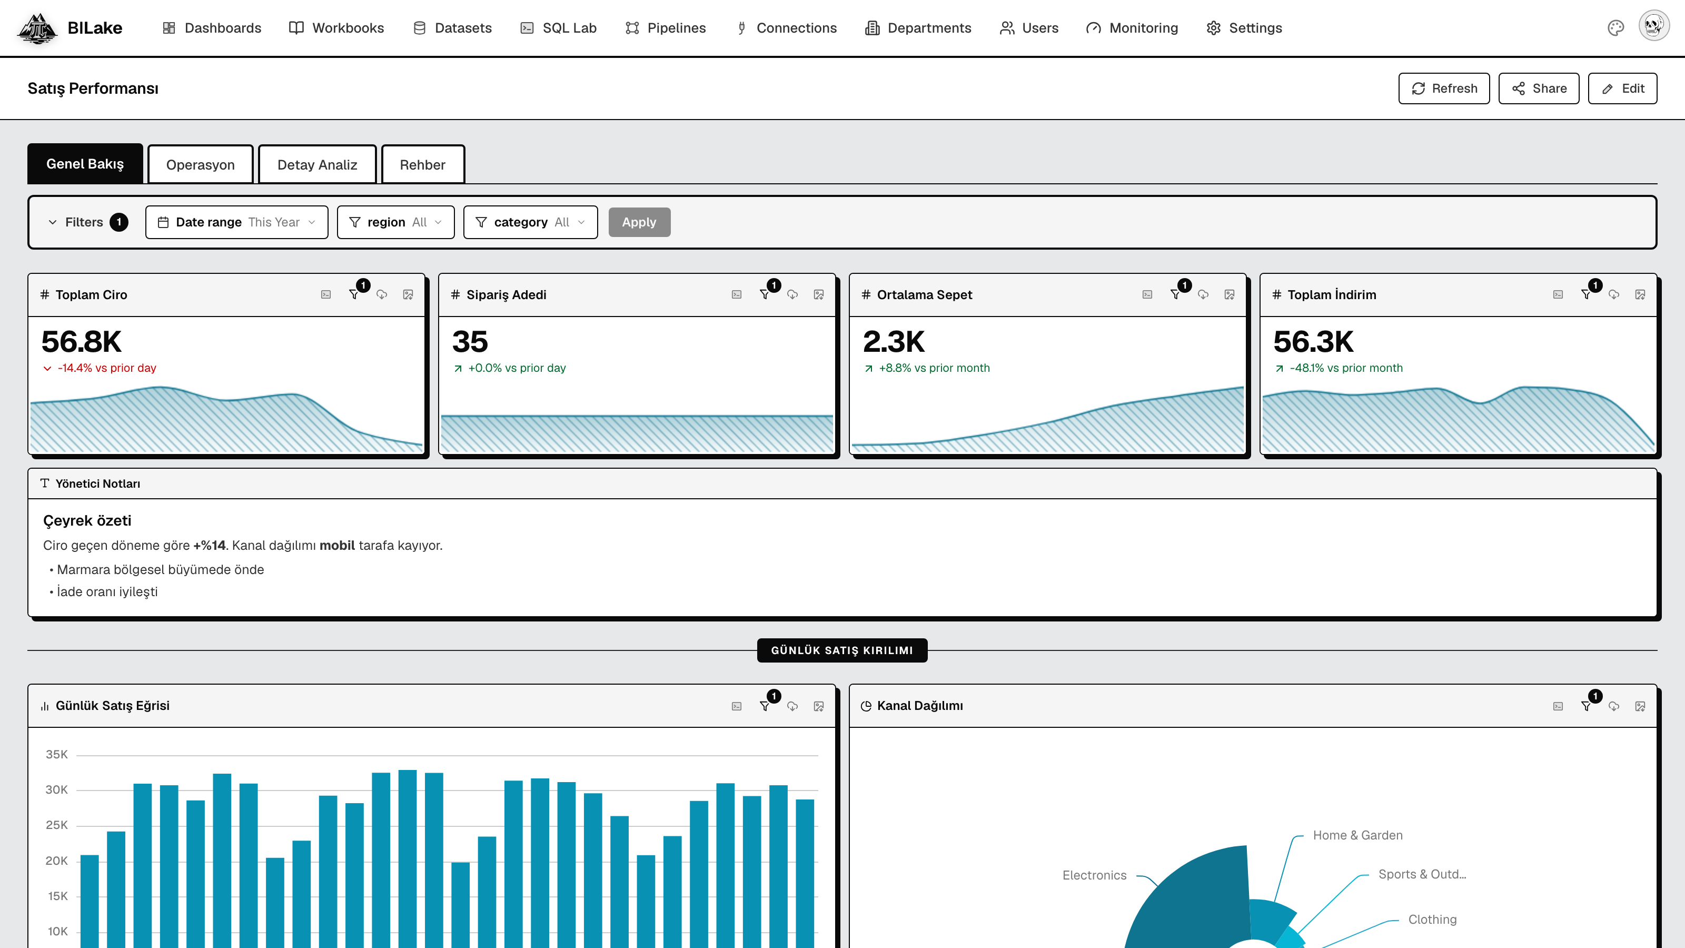Viewport: 1685px width, 948px height.
Task: Open the user avatar menu
Action: 1654,26
